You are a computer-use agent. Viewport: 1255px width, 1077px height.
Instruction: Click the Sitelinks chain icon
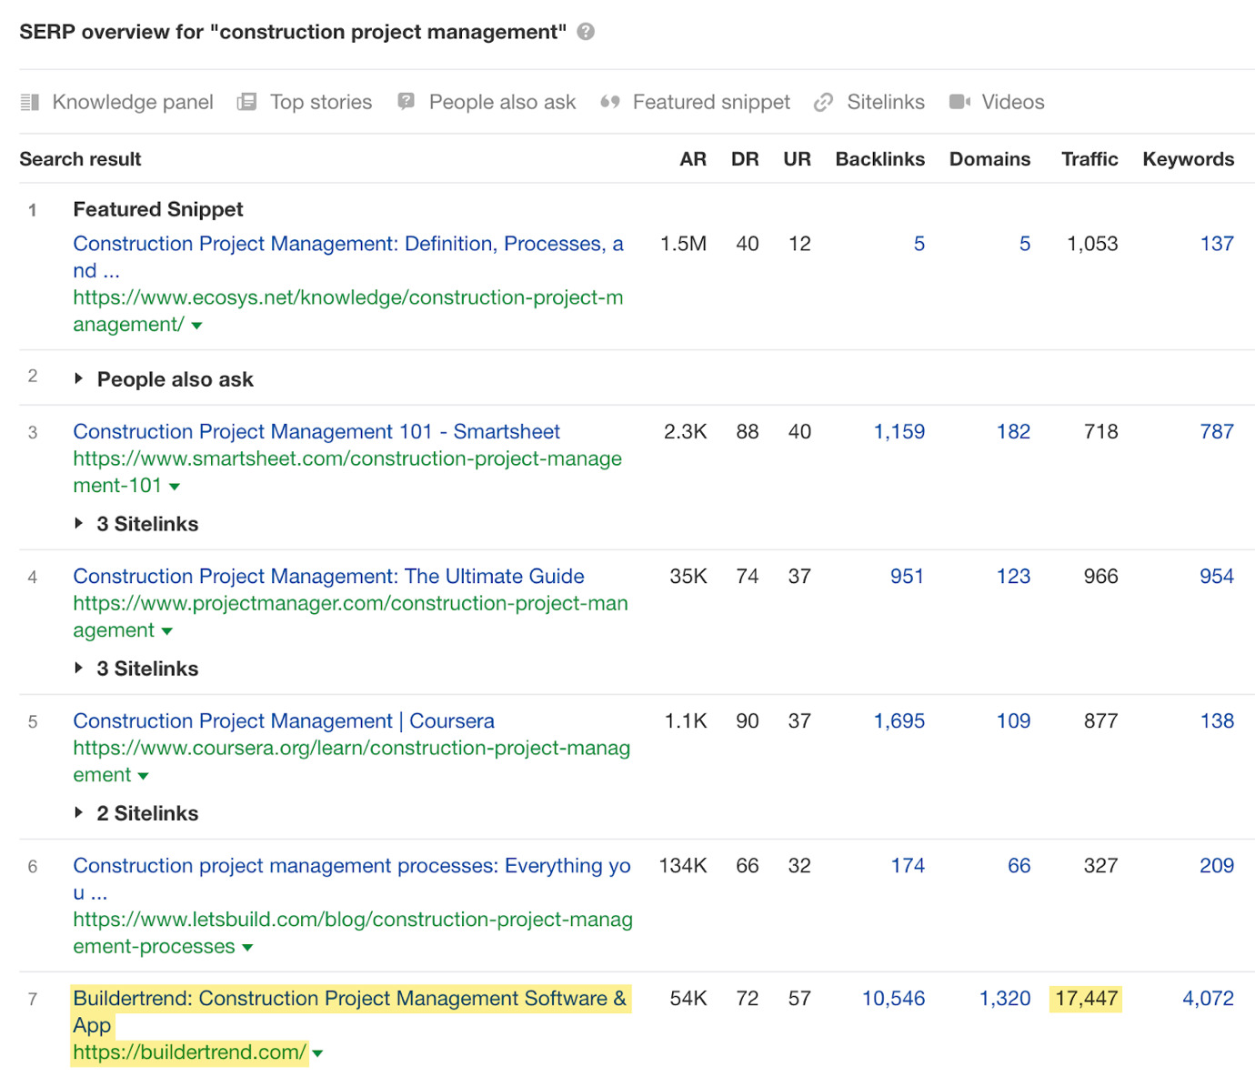824,102
